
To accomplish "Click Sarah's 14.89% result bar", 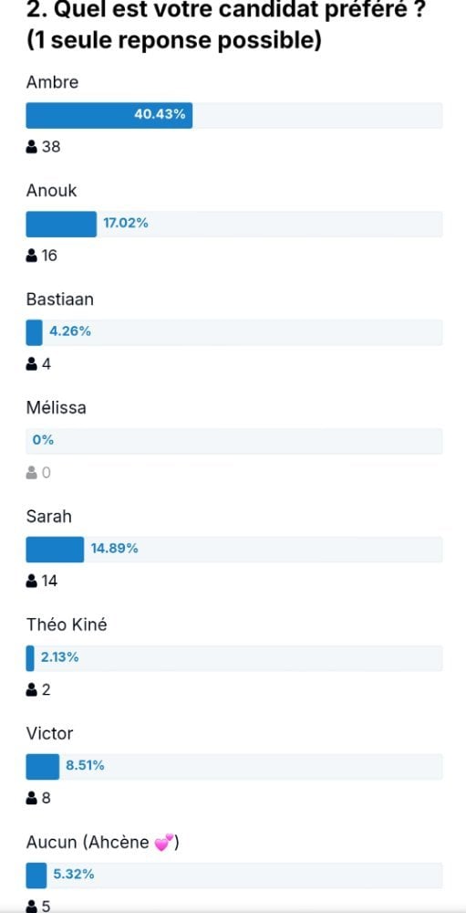I will 233,549.
